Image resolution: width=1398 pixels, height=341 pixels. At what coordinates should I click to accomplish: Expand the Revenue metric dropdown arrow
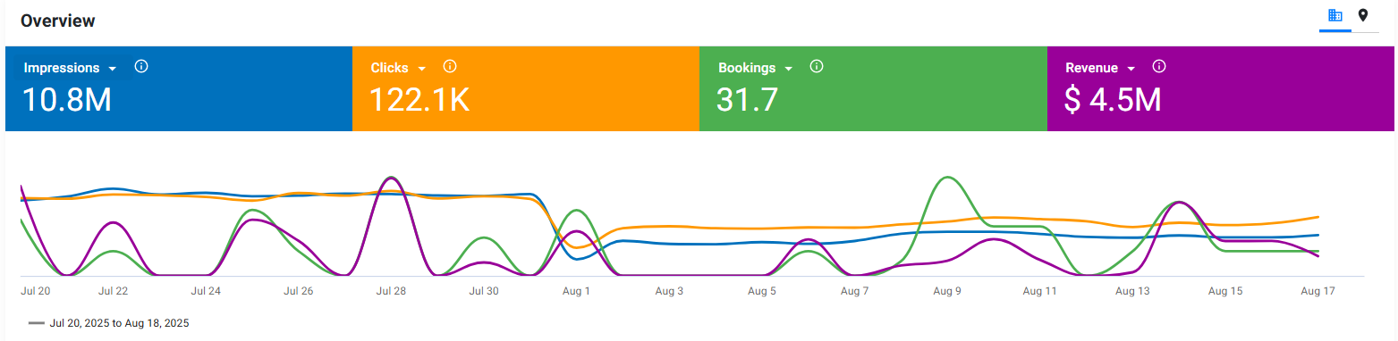click(x=1131, y=69)
